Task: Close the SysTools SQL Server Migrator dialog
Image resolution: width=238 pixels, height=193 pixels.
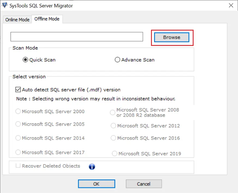Action: (x=231, y=5)
